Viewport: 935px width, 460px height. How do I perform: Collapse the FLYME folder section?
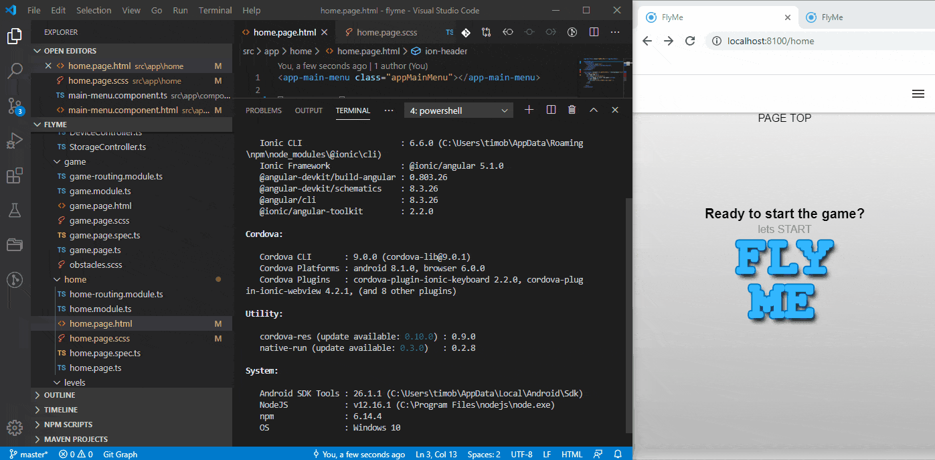131,125
